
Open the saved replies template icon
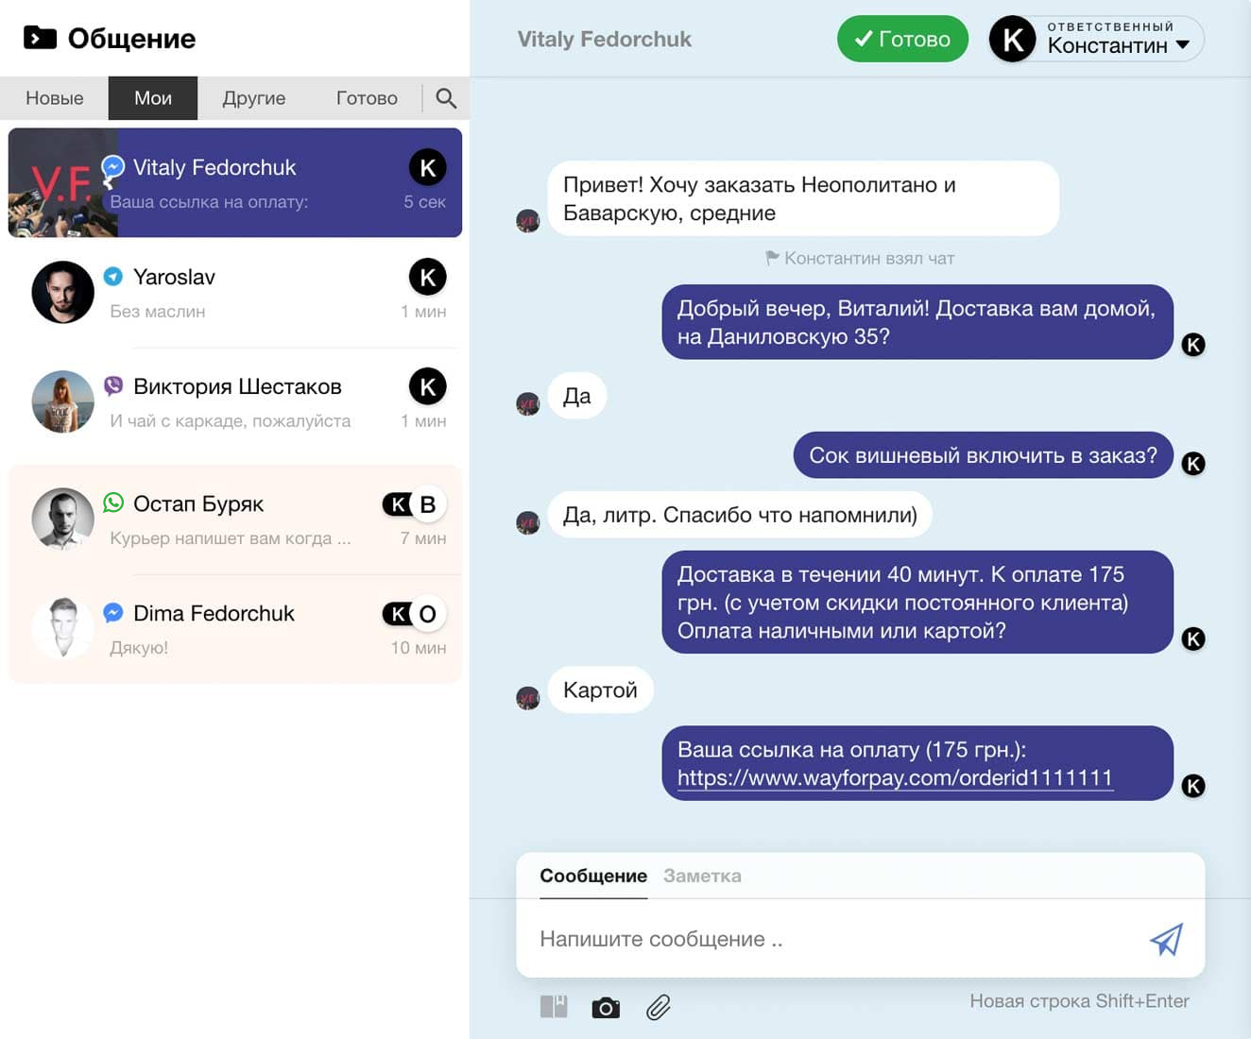coord(554,1007)
